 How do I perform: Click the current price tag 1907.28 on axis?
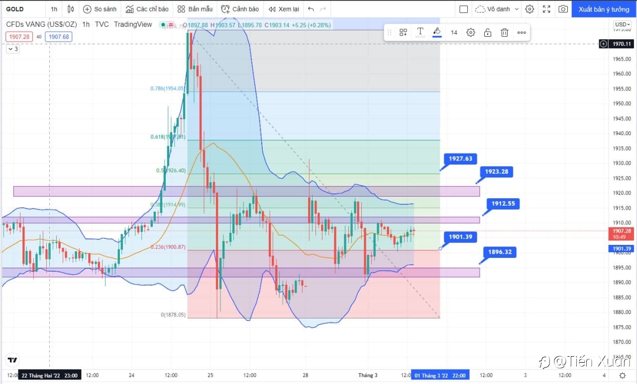tap(622, 233)
